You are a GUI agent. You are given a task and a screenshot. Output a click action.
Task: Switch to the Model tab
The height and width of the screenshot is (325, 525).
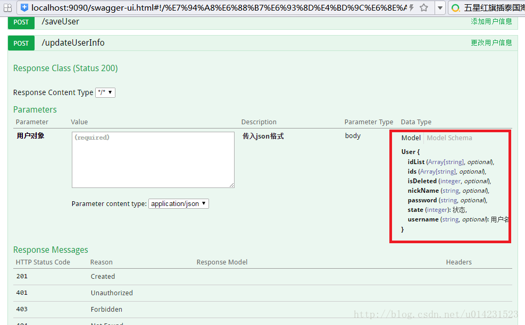[x=411, y=138]
